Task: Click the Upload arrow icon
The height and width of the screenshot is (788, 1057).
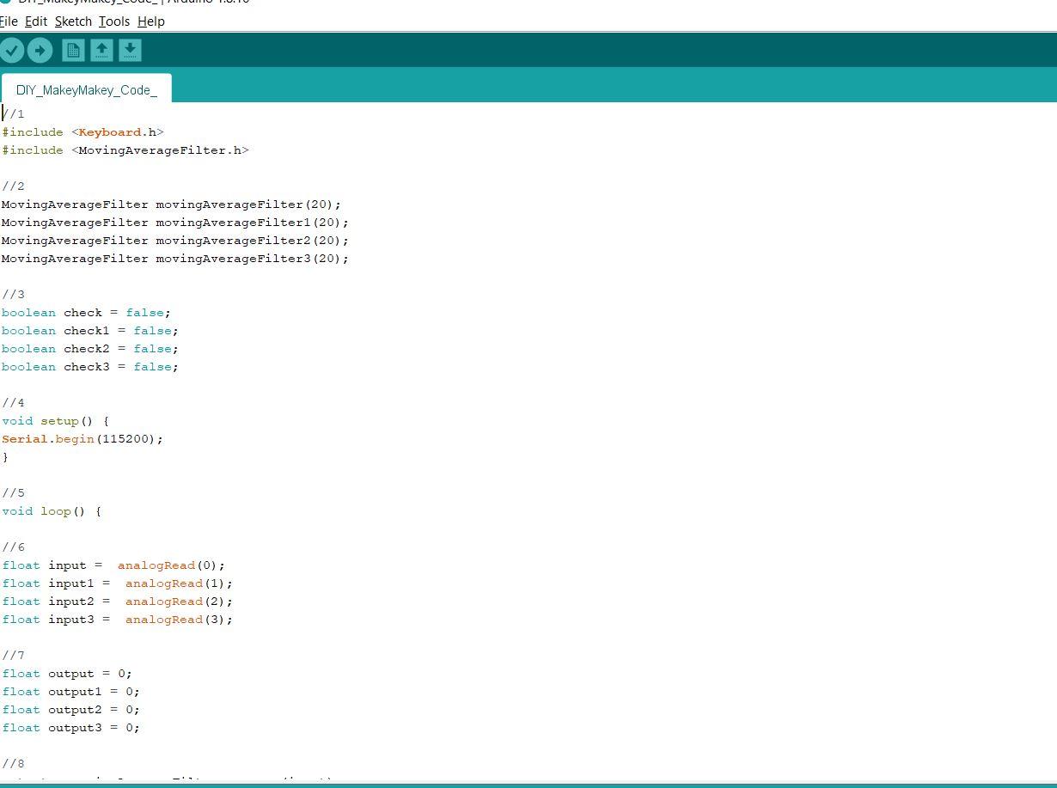Action: (40, 51)
